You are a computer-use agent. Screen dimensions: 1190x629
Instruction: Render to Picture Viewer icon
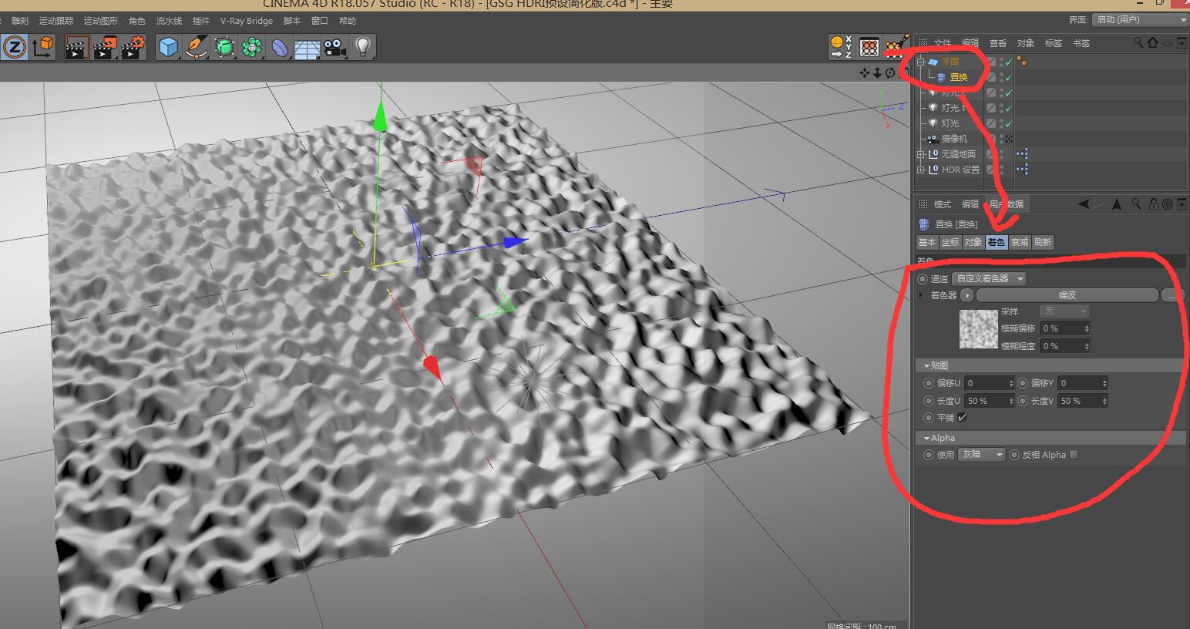tap(105, 47)
